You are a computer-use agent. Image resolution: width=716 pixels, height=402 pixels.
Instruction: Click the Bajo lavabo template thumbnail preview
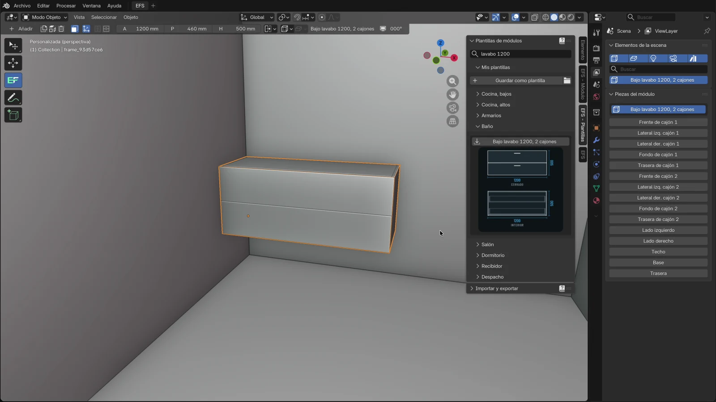tap(520, 189)
